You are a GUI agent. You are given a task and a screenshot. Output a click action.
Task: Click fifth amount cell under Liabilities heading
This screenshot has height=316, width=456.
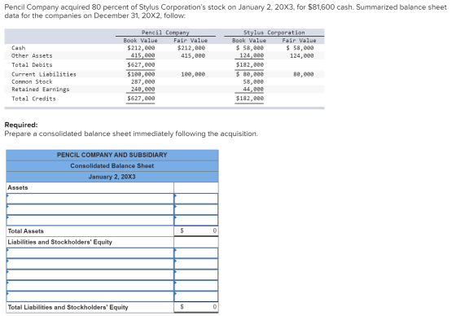[x=196, y=296]
